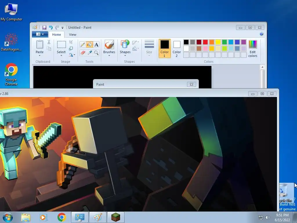The height and width of the screenshot is (223, 297).
Task: Click the Resize icon in Image group
Action: (71, 48)
